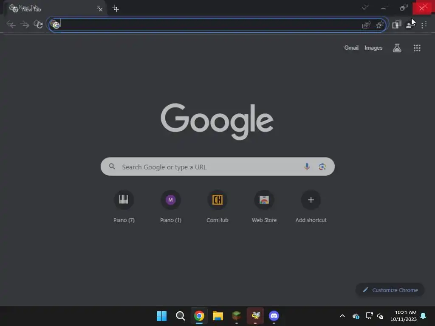The width and height of the screenshot is (435, 326).
Task: Open the ComHub shortcut
Action: (217, 207)
